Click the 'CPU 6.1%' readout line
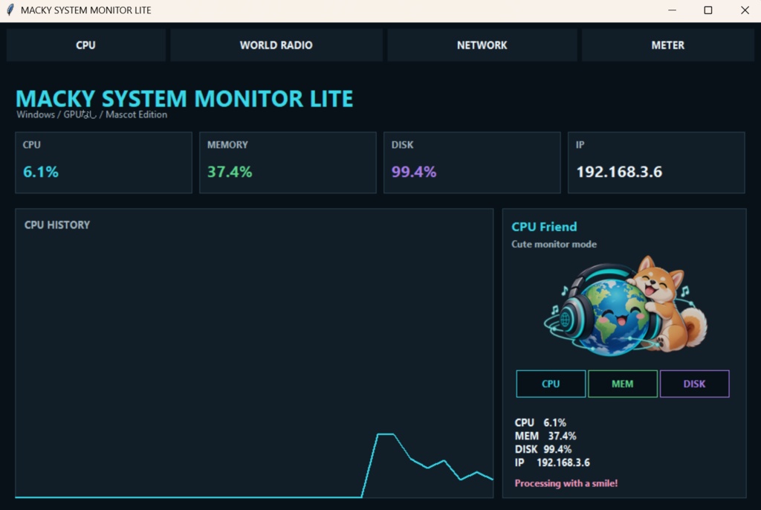This screenshot has height=510, width=761. (540, 422)
